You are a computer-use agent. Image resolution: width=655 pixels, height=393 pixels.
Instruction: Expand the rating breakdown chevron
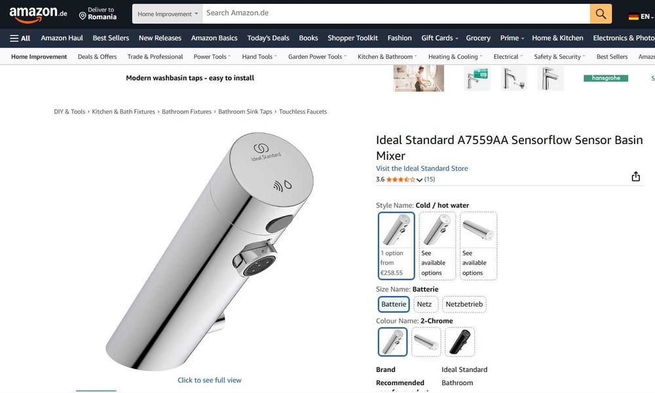(x=419, y=180)
